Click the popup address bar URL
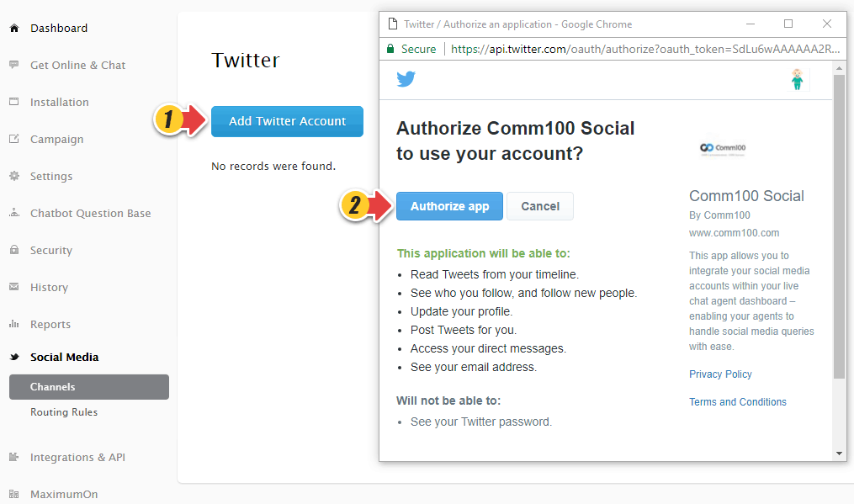854x504 pixels. tap(645, 49)
